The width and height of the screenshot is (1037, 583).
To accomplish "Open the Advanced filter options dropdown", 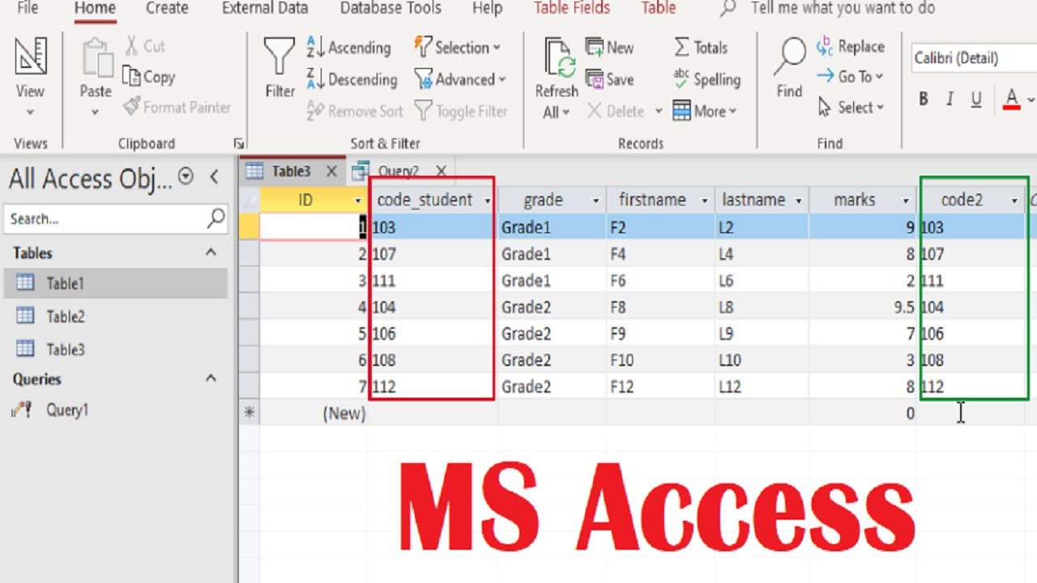I will 460,79.
